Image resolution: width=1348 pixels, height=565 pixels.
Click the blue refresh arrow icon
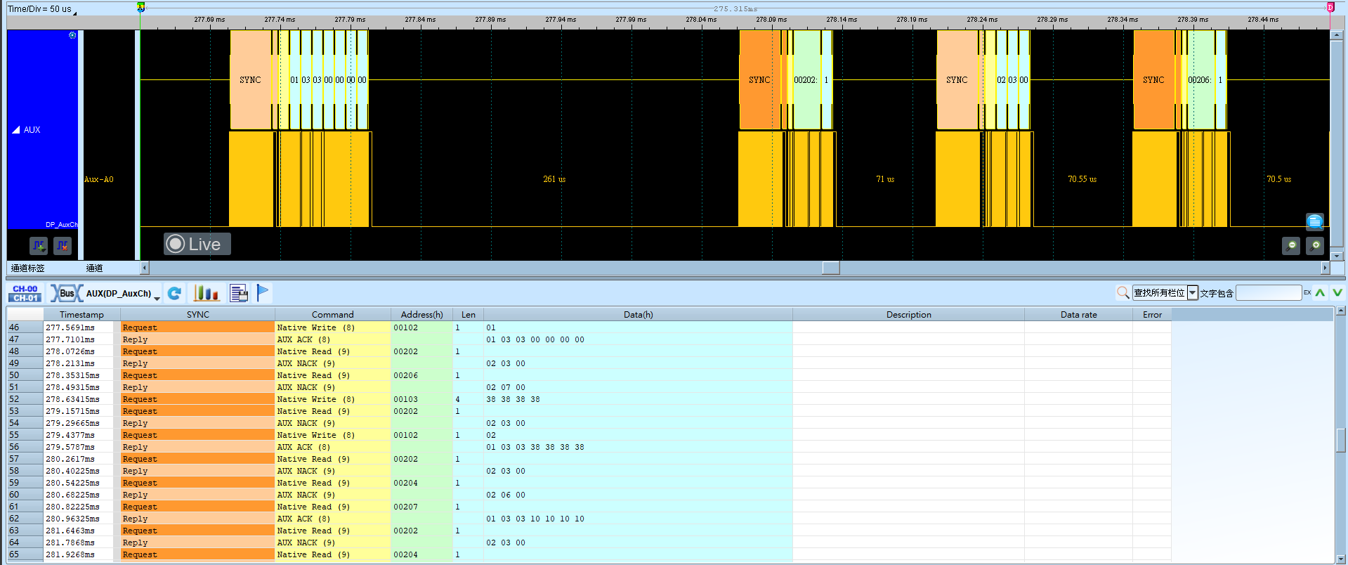point(175,293)
